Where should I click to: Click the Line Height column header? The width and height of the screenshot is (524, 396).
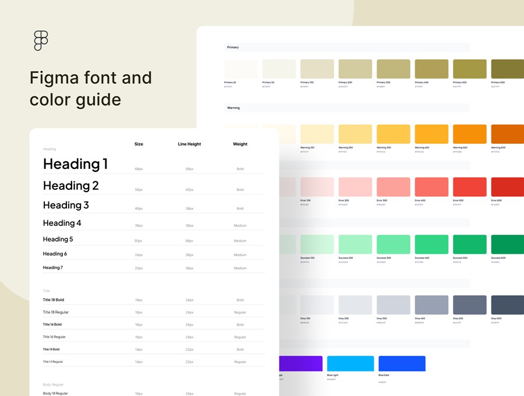189,144
